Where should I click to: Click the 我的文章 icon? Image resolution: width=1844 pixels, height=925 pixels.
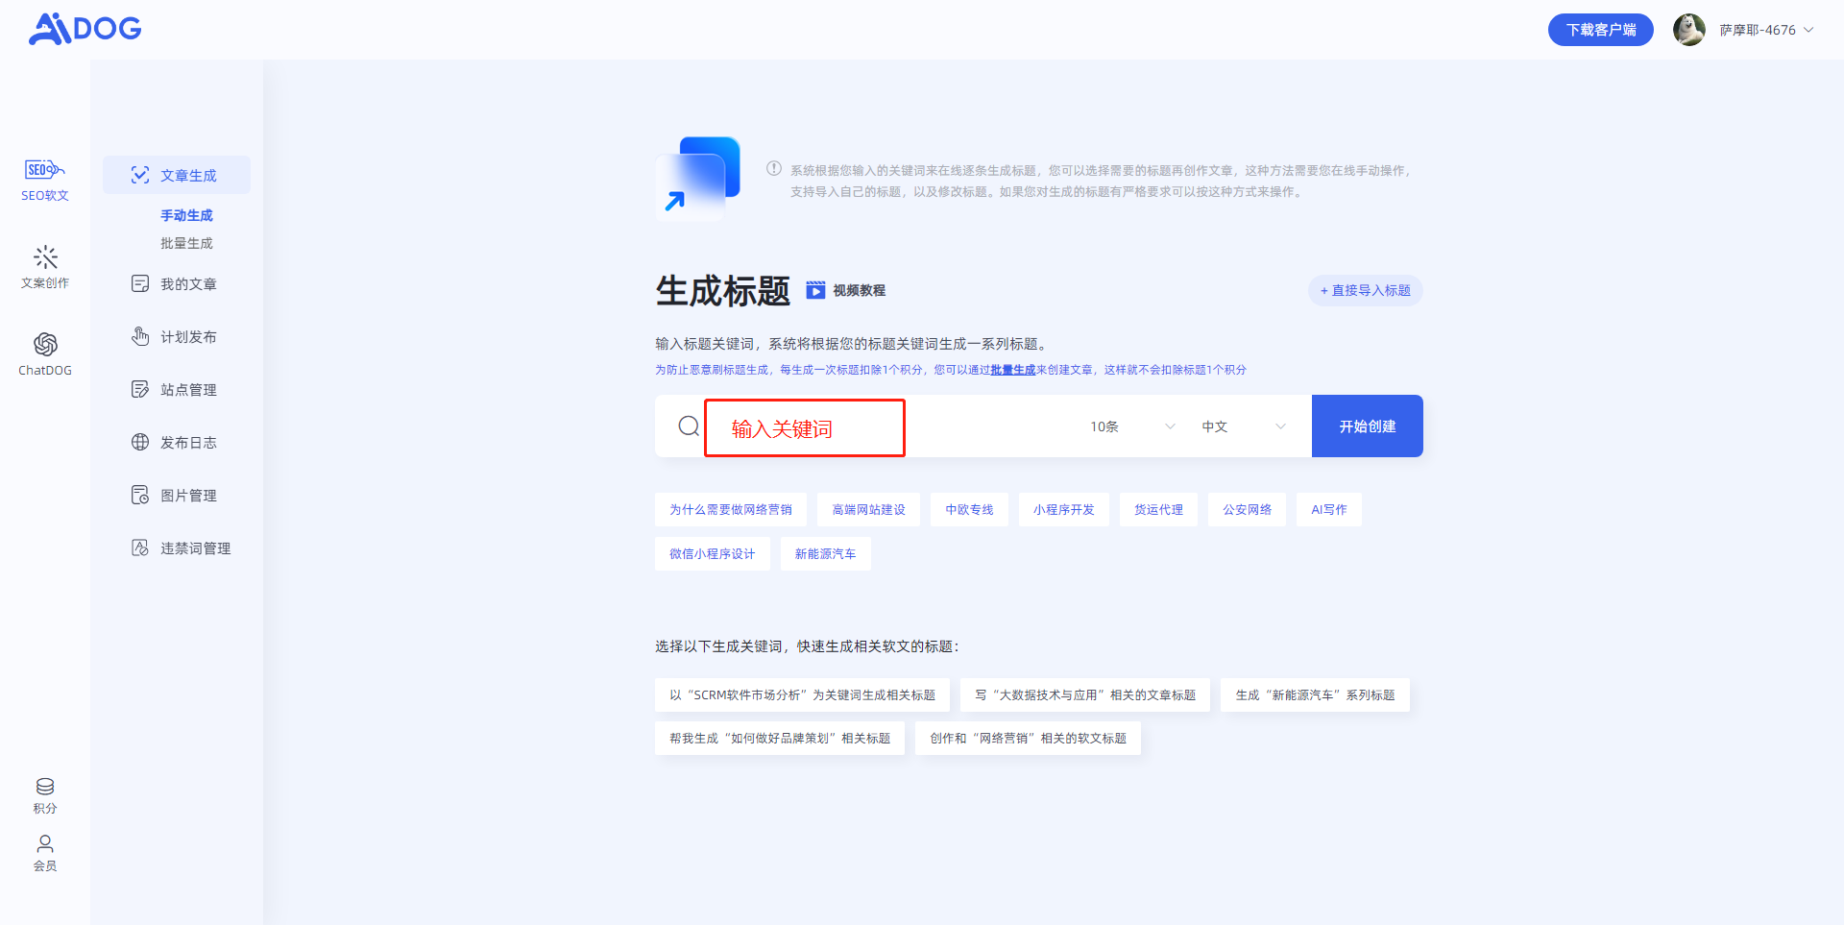(140, 283)
